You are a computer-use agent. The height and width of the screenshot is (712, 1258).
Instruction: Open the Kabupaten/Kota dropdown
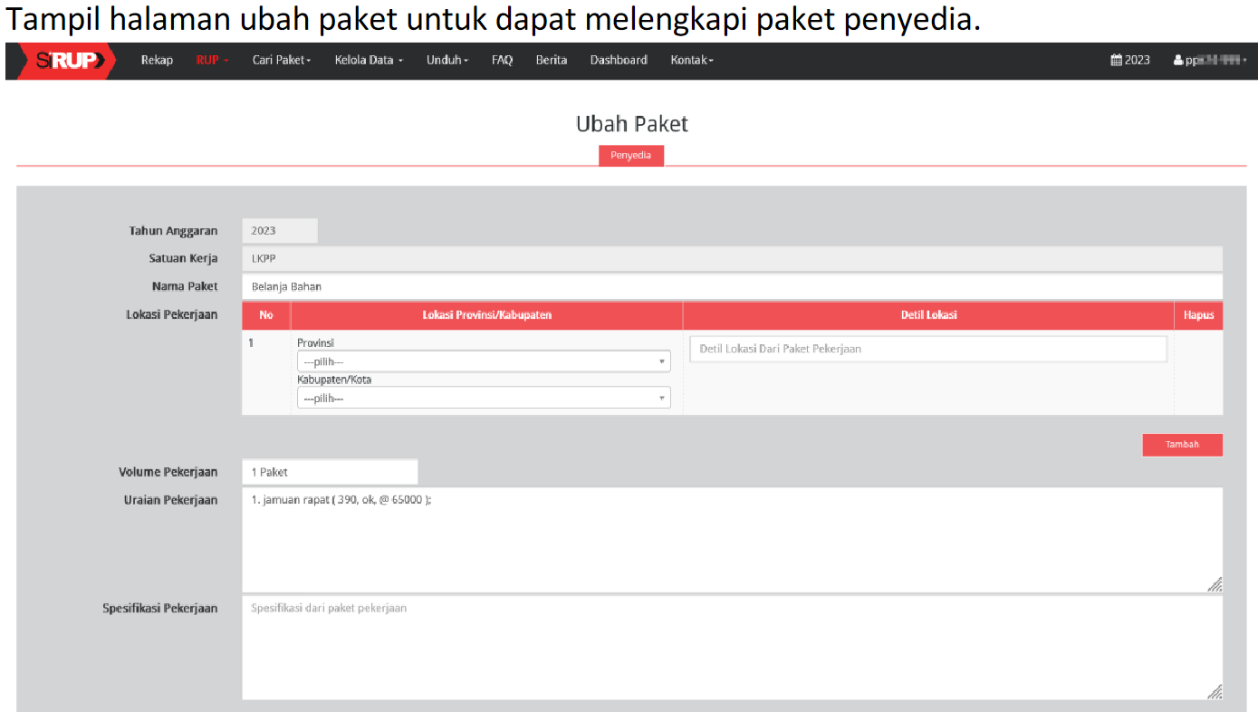[484, 398]
